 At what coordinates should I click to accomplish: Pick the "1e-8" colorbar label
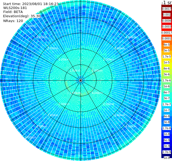tap(167, 134)
